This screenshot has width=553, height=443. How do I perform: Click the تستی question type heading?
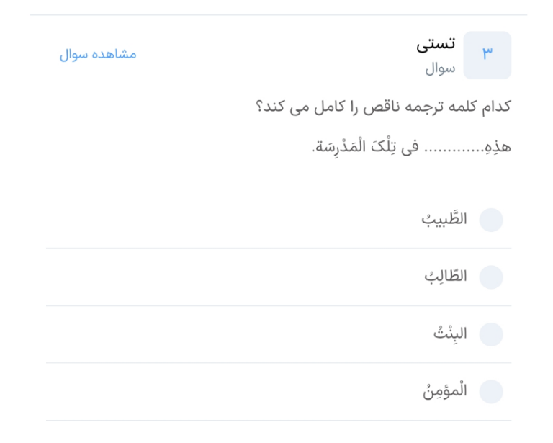436,45
